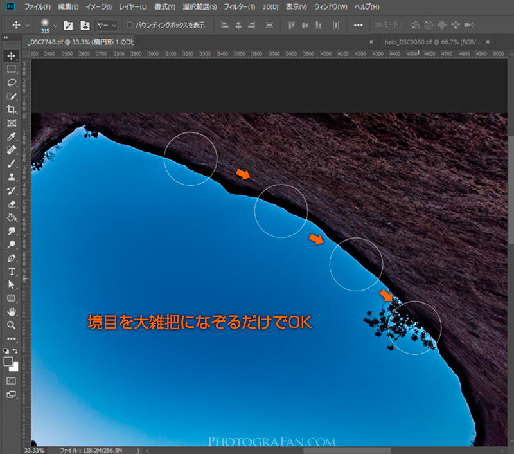Image resolution: width=514 pixels, height=454 pixels.
Task: Select the Path Selection tool
Action: point(12,284)
